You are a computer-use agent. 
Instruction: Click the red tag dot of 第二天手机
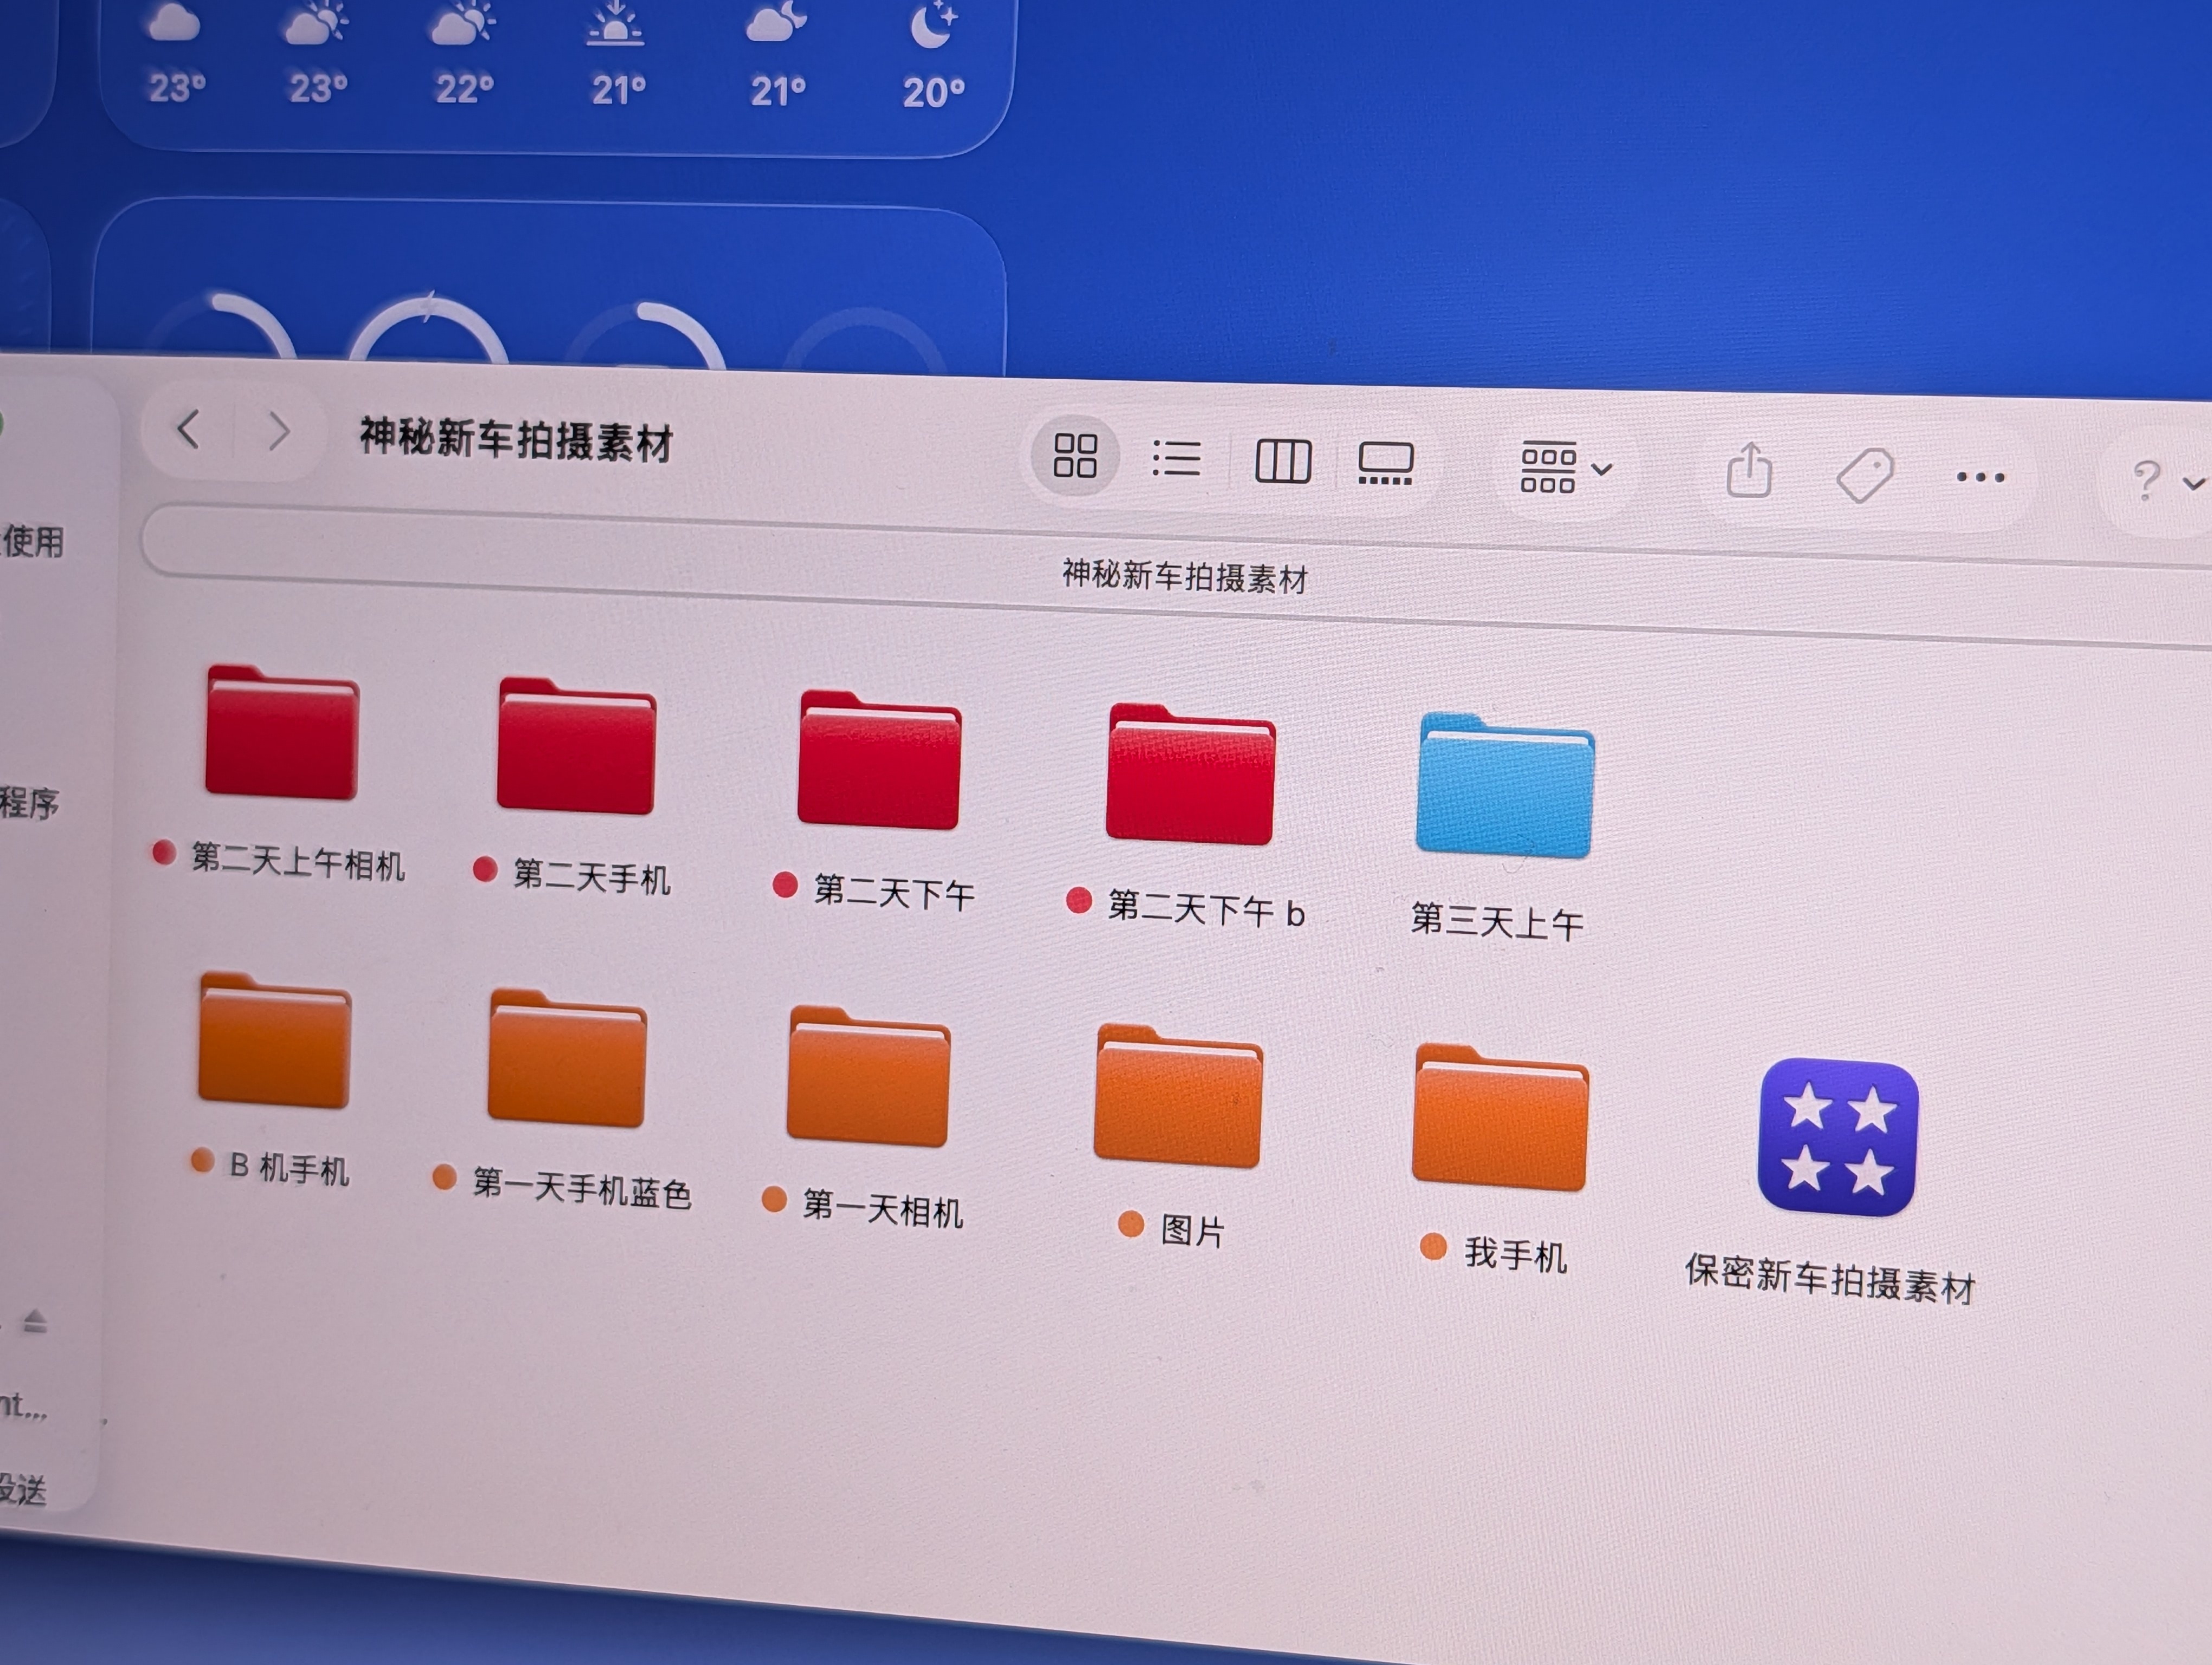tap(485, 869)
